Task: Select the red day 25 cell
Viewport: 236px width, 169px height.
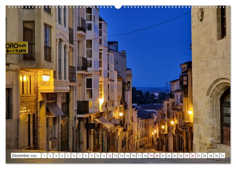Action: [x=187, y=156]
